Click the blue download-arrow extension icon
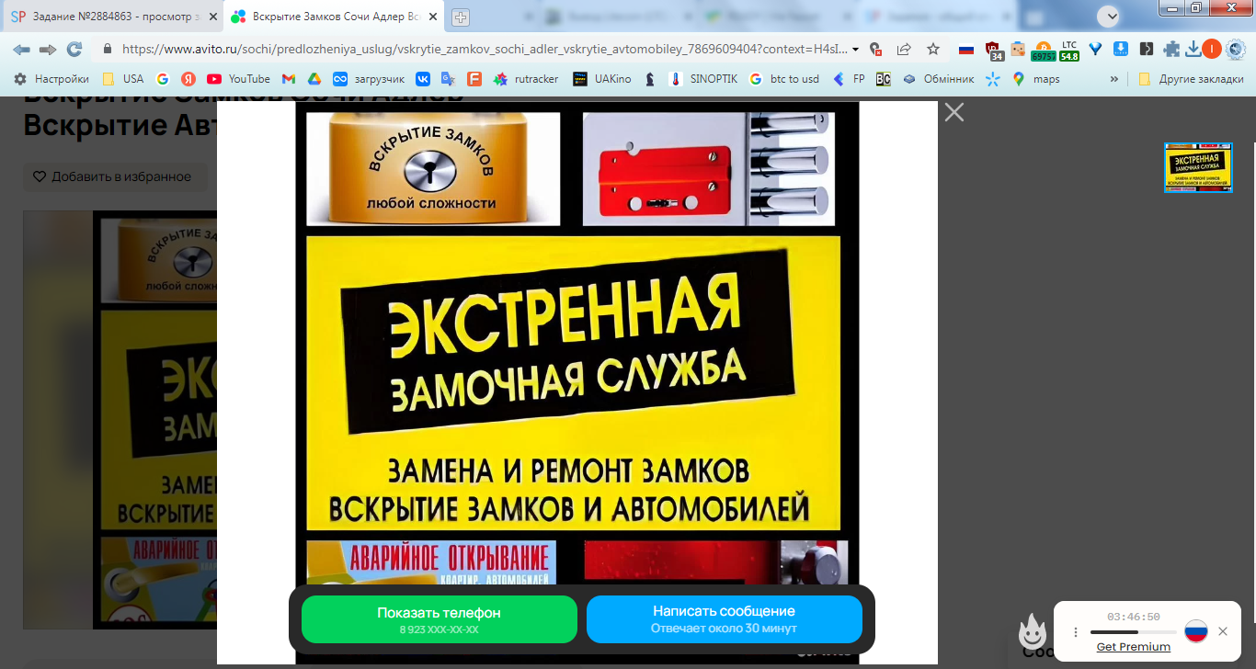1256x669 pixels. click(1121, 49)
